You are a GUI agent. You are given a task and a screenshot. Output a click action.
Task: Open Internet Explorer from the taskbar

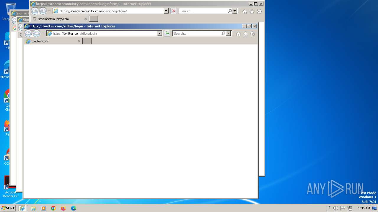point(22,208)
